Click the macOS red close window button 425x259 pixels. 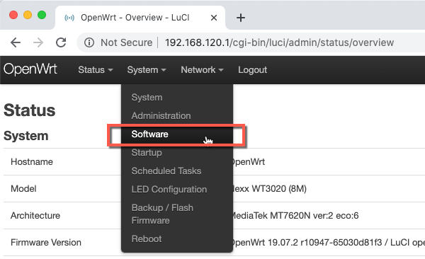[x=13, y=15]
